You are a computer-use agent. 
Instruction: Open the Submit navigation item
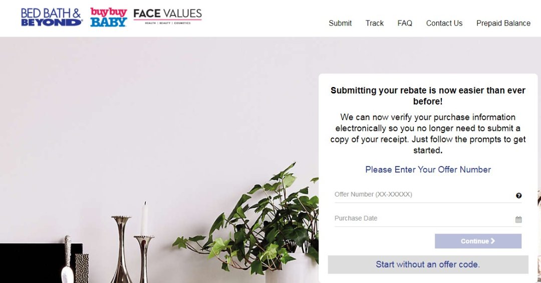340,23
